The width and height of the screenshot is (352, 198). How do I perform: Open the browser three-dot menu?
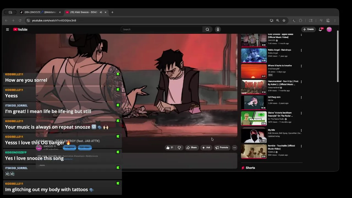point(335,20)
